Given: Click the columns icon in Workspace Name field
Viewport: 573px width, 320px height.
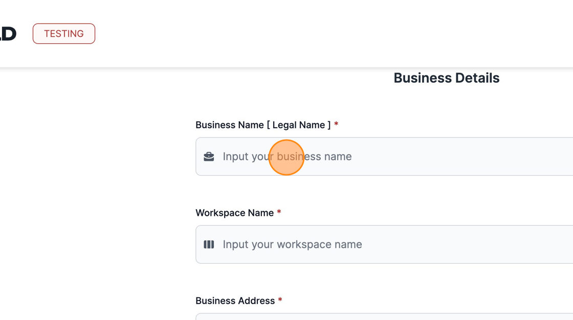Looking at the screenshot, I should 209,244.
